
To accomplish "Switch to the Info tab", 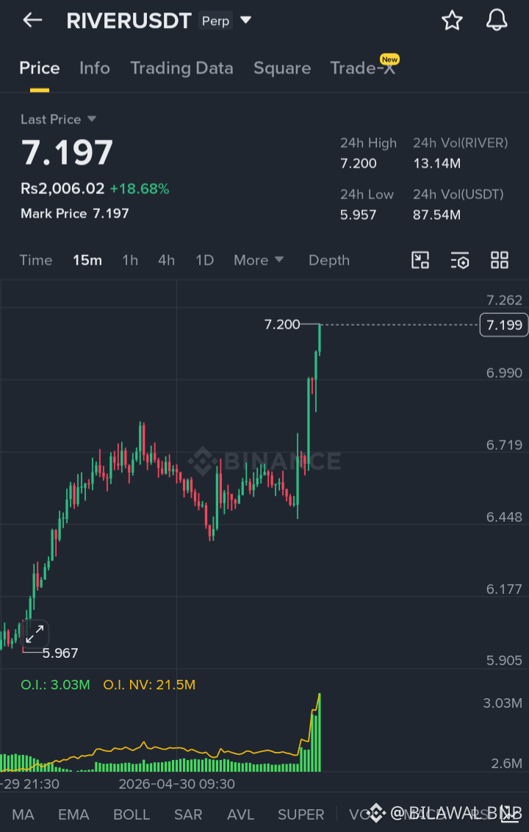I will tap(95, 68).
